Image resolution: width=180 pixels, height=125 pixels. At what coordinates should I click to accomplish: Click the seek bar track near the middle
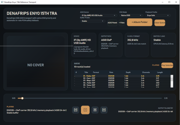[x=90, y=98]
